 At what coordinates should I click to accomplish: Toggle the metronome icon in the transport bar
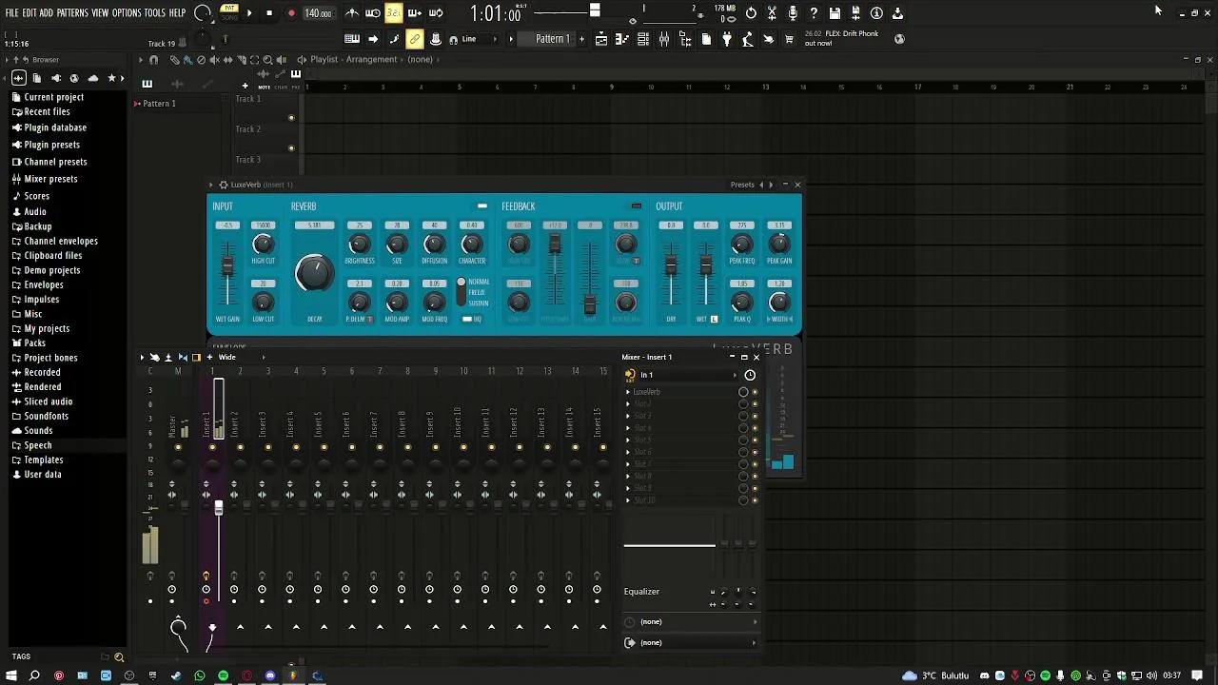[352, 13]
